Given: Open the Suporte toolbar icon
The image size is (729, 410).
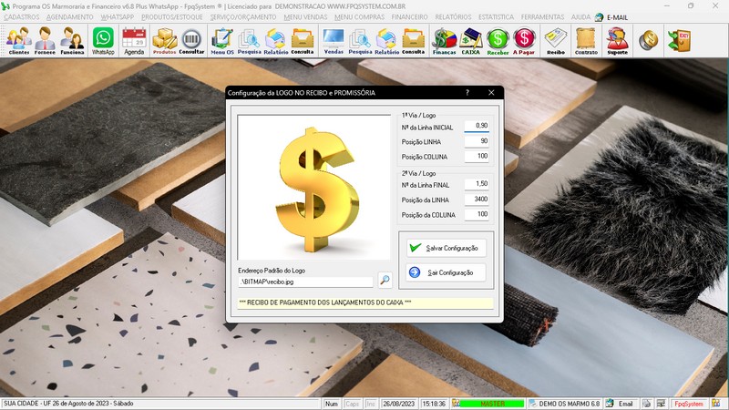Looking at the screenshot, I should 617,40.
